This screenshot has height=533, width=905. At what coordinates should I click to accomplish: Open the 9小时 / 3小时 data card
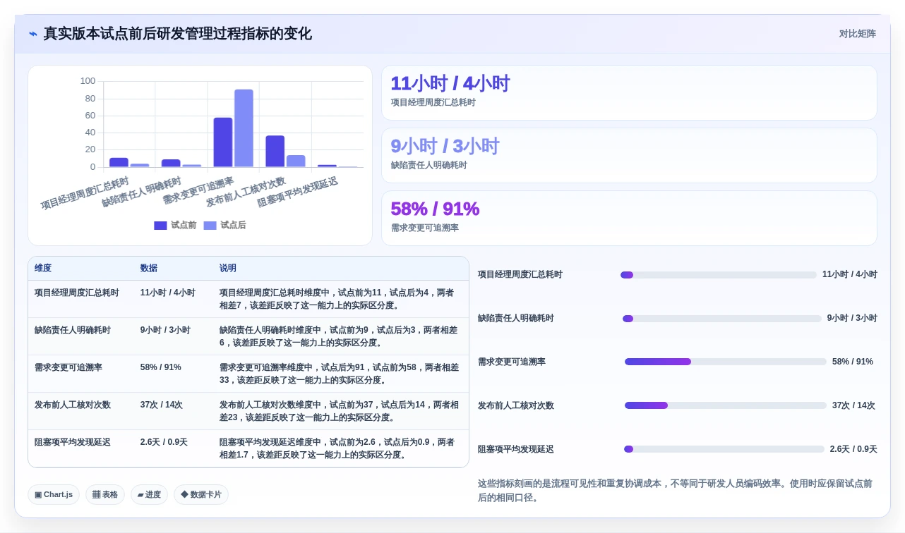(629, 156)
